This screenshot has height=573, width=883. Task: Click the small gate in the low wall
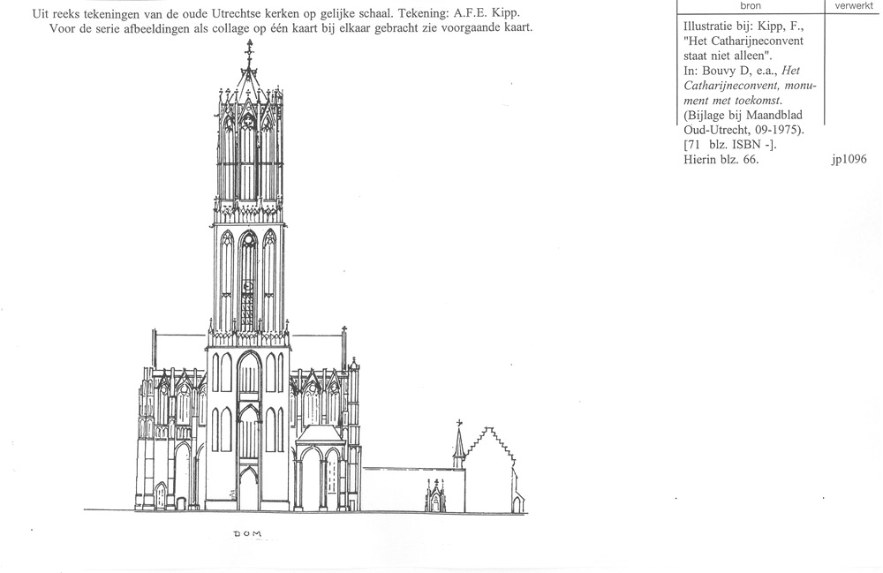click(x=434, y=497)
